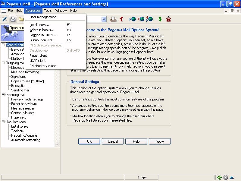Choose LDAP client menu entry
The height and width of the screenshot is (181, 241).
pos(55,61)
